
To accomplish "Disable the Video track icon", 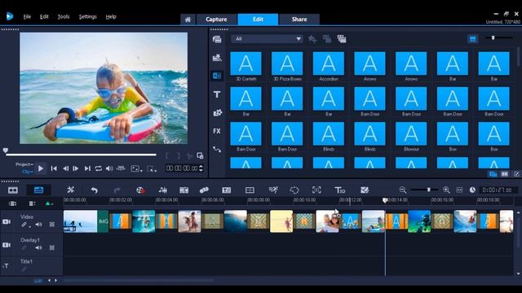I will click(7, 221).
